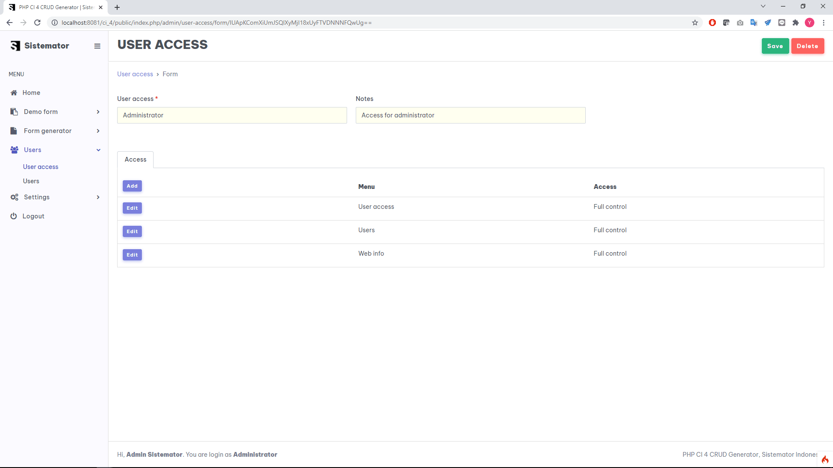Viewport: 833px width, 468px height.
Task: Expand the Form generator submenu arrow
Action: 98,131
